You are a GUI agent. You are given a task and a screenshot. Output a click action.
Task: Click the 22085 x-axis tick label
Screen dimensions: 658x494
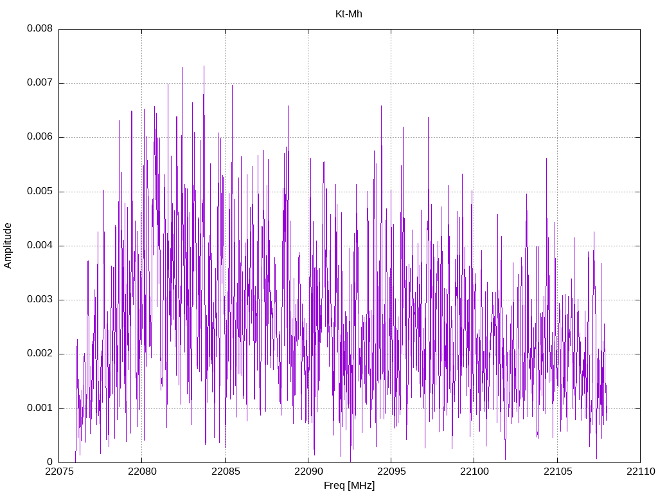click(x=226, y=471)
